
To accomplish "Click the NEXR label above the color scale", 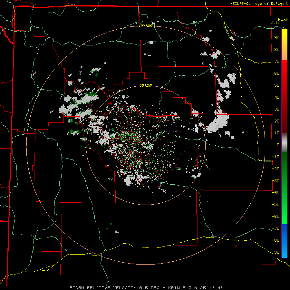I will click(x=283, y=19).
